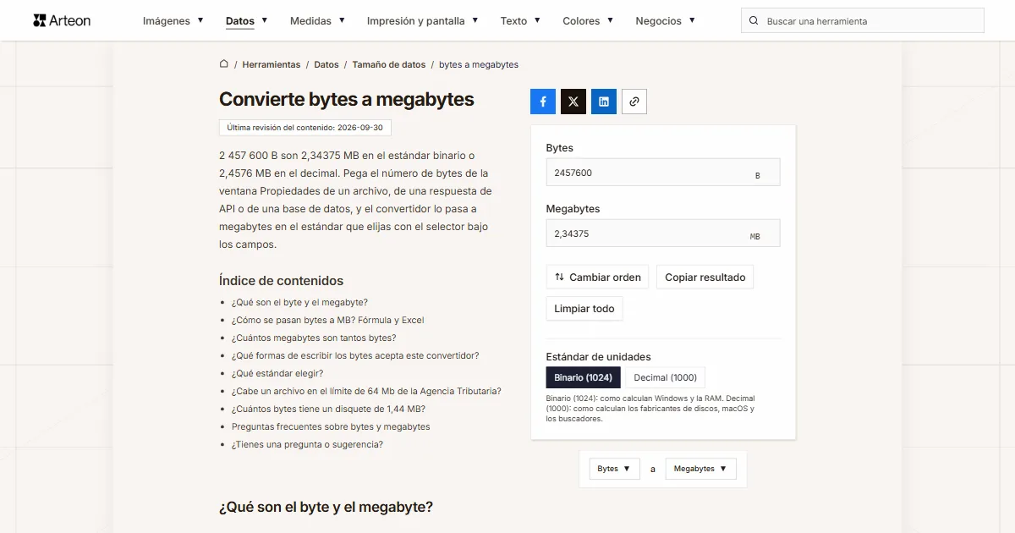Open the Medidas menu

click(x=317, y=21)
